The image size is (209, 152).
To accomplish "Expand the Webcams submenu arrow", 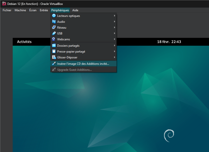I will (115, 39).
